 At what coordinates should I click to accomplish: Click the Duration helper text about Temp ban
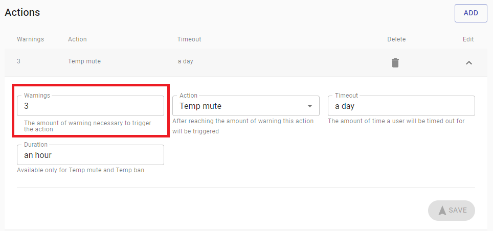point(80,170)
